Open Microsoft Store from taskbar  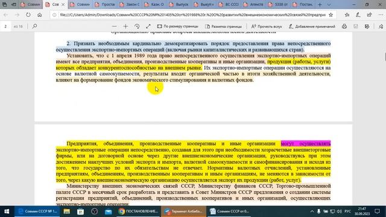tap(80, 212)
